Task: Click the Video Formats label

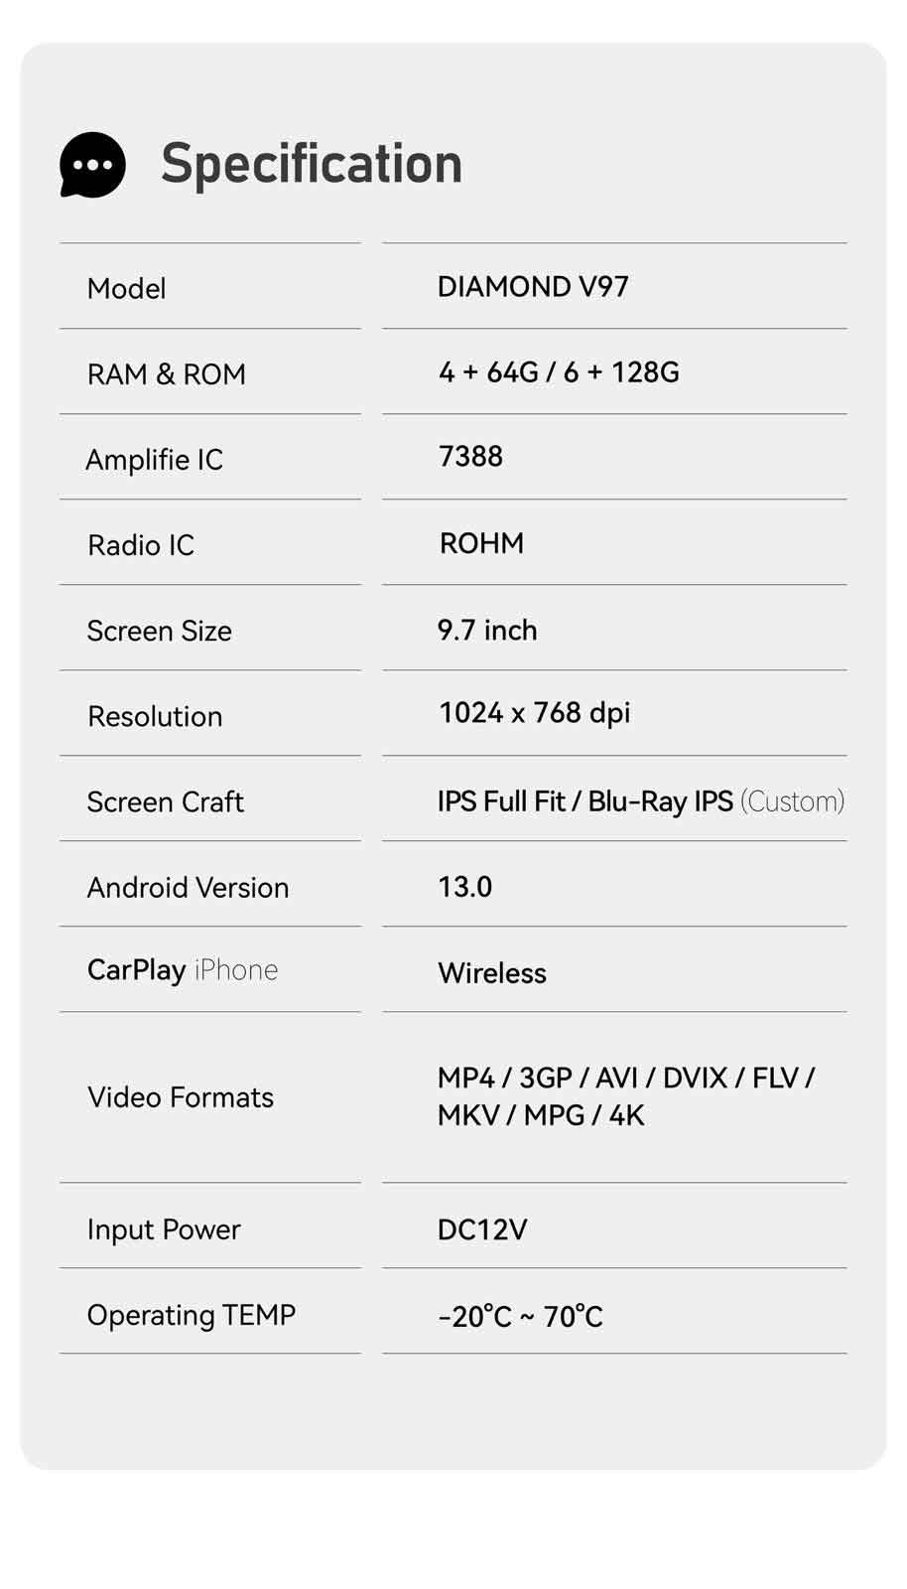Action: tap(181, 1097)
